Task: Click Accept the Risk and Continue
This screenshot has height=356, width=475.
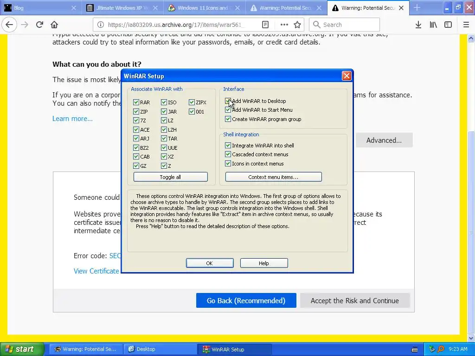Action: (355, 300)
